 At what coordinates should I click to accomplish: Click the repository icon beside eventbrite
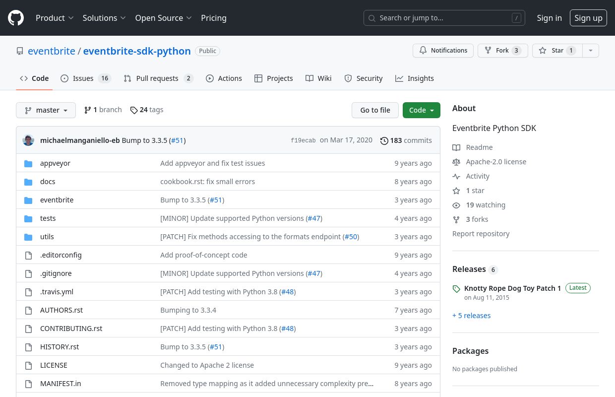(x=20, y=51)
